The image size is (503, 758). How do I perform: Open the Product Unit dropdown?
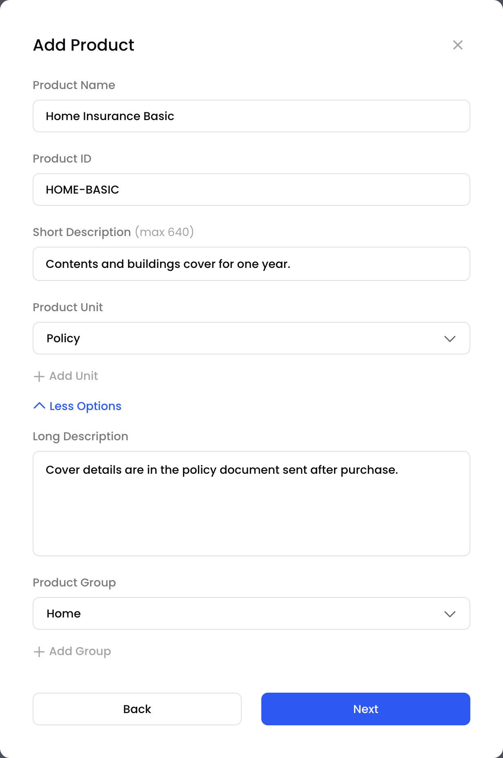click(251, 338)
